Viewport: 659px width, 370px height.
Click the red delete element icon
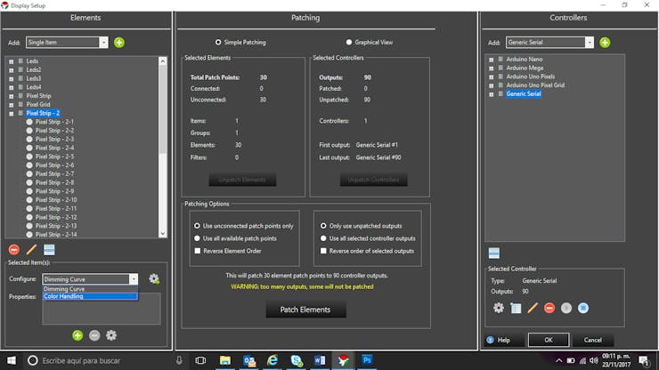[13, 250]
